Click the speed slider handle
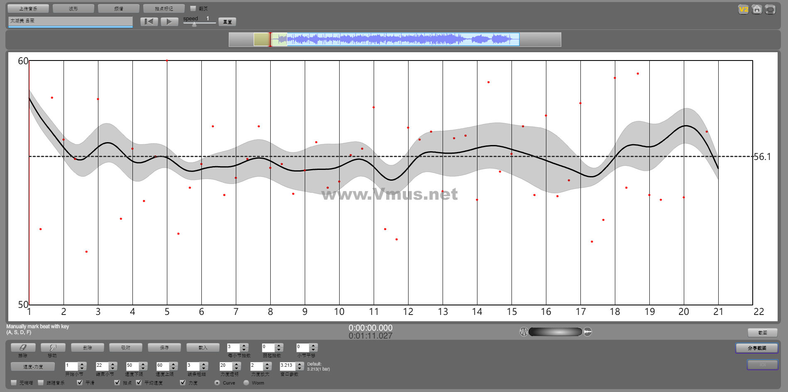 point(194,24)
